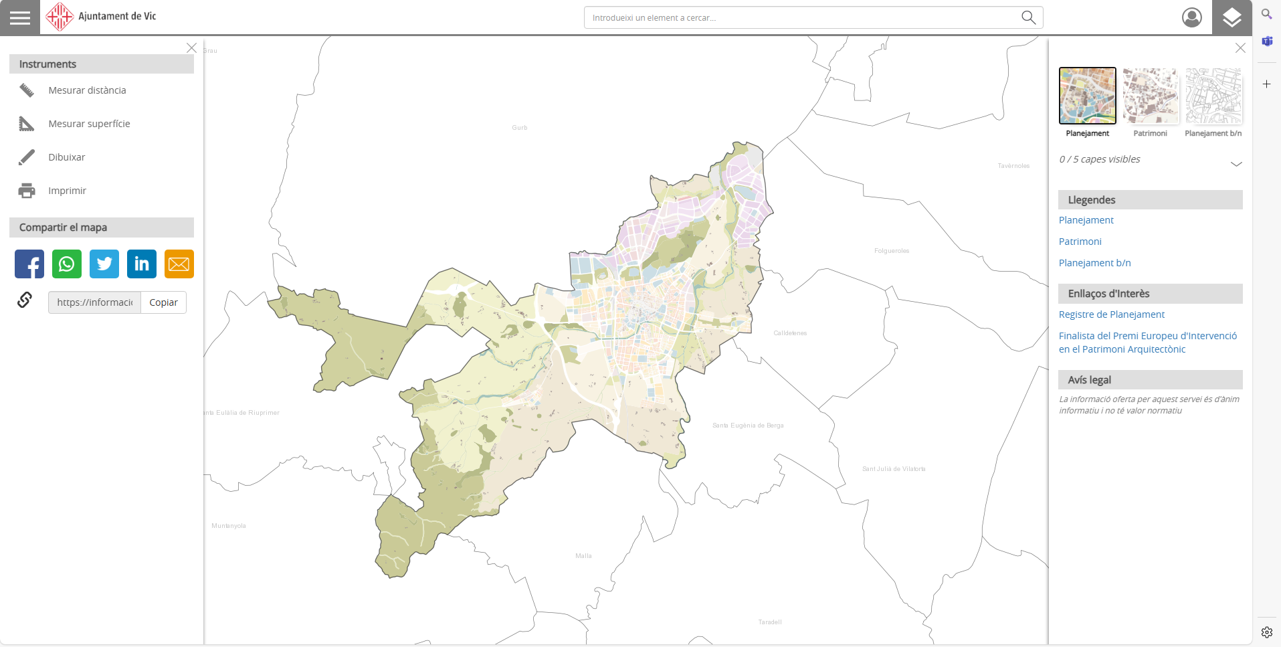Toggle the layers panel icon
The height and width of the screenshot is (647, 1281).
coord(1231,17)
